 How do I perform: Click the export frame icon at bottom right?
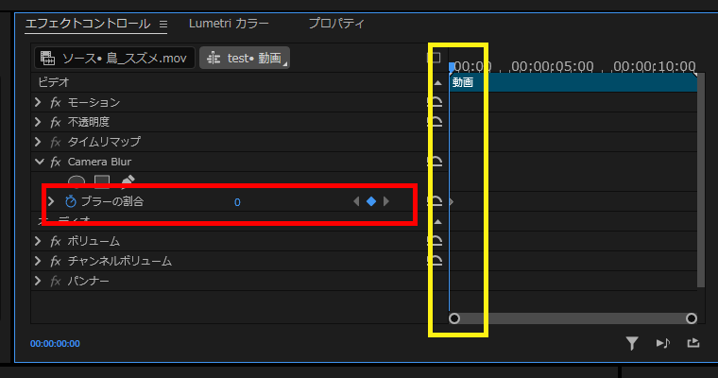tap(693, 343)
